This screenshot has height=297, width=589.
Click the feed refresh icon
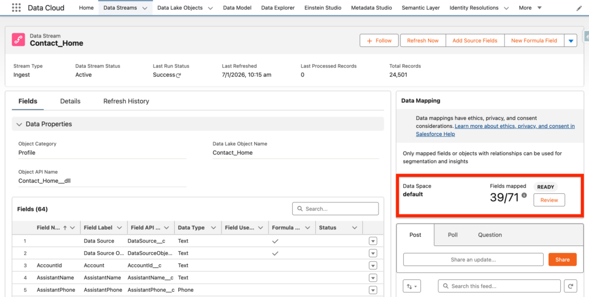571,286
